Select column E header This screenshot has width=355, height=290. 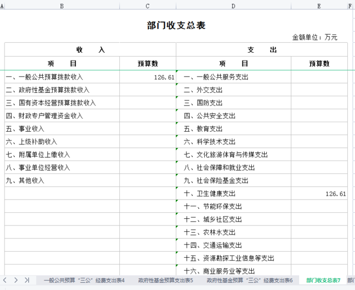319,6
